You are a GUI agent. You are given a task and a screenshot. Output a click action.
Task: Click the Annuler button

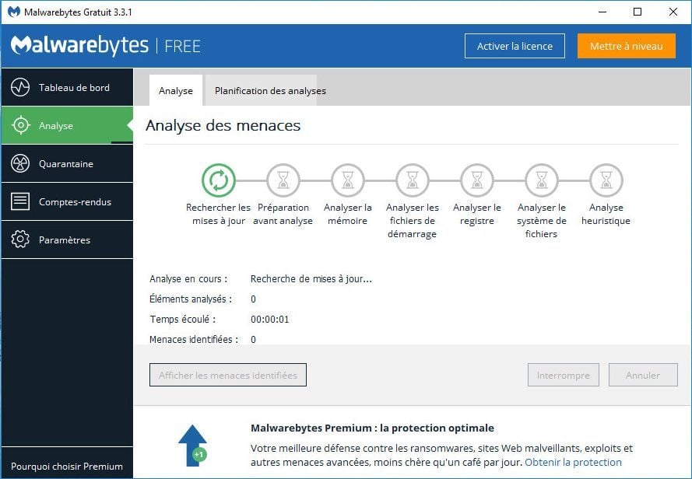click(643, 375)
